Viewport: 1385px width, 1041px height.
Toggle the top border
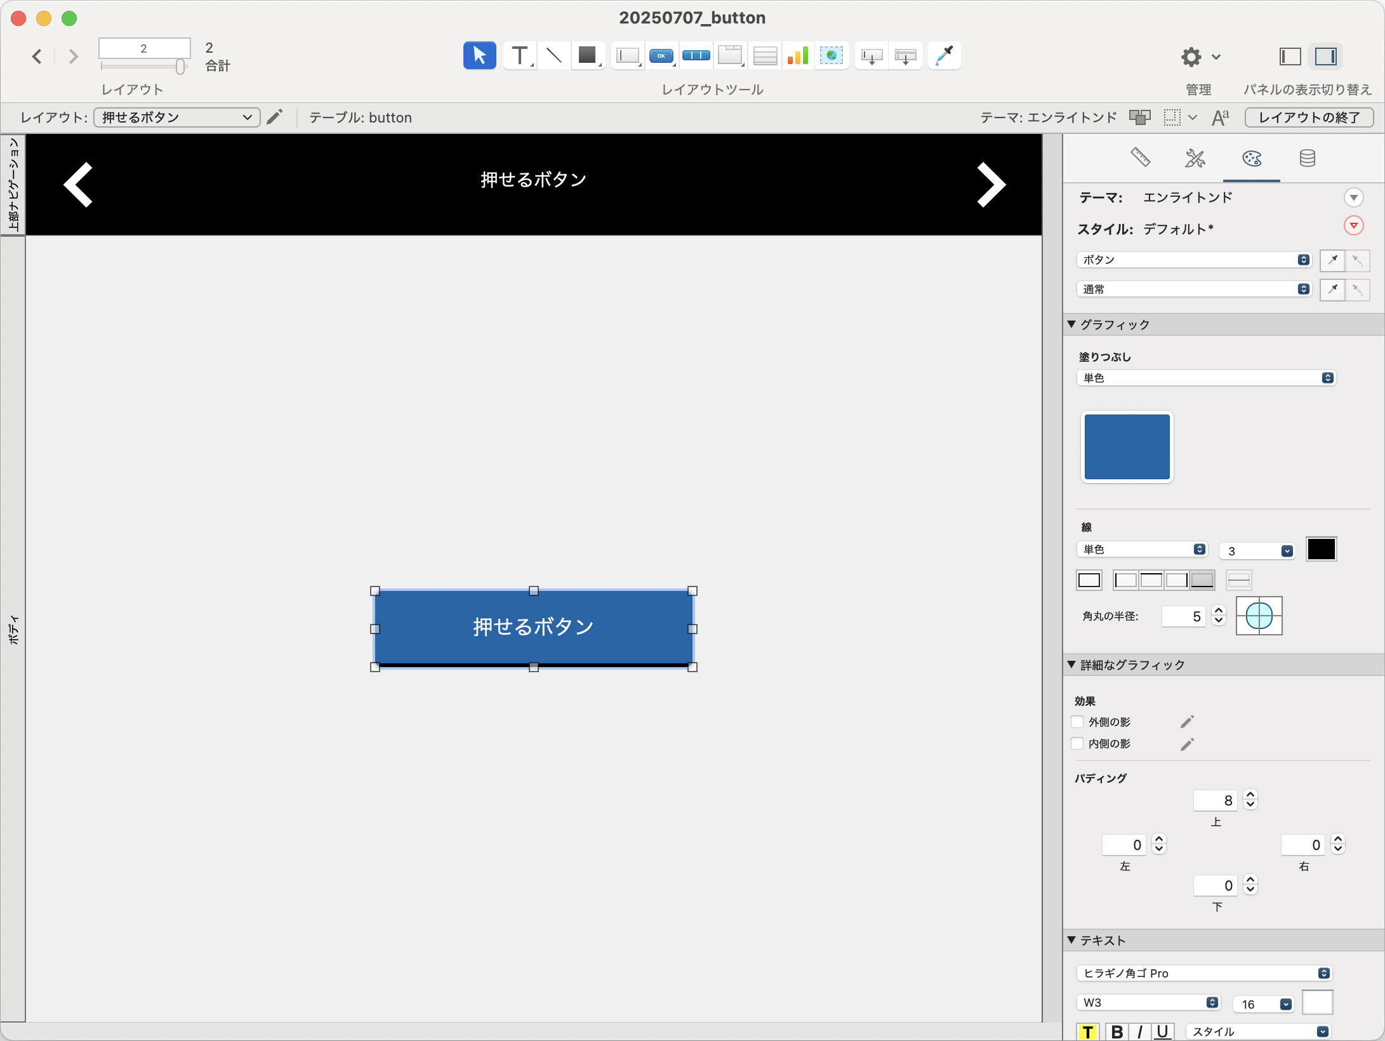click(1151, 580)
